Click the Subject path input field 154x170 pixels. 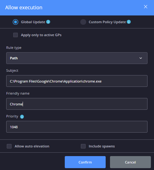[77, 81]
